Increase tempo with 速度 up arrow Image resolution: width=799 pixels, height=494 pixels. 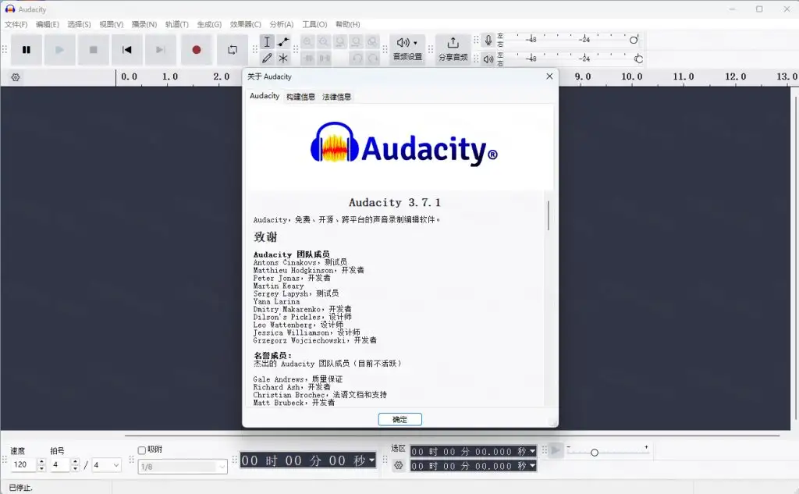(42, 461)
